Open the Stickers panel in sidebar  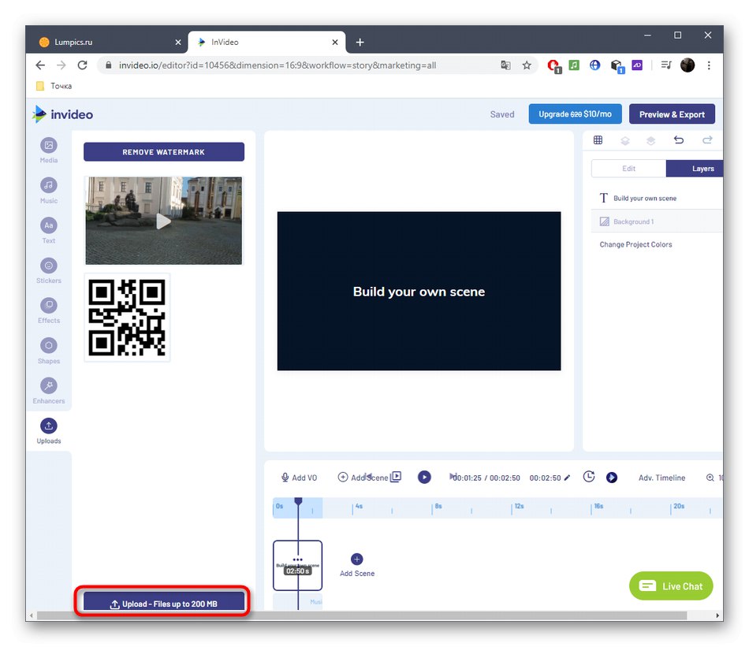tap(49, 271)
